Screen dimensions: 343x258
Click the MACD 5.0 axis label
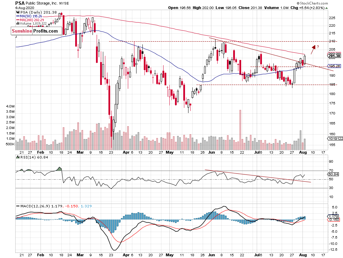(334, 207)
